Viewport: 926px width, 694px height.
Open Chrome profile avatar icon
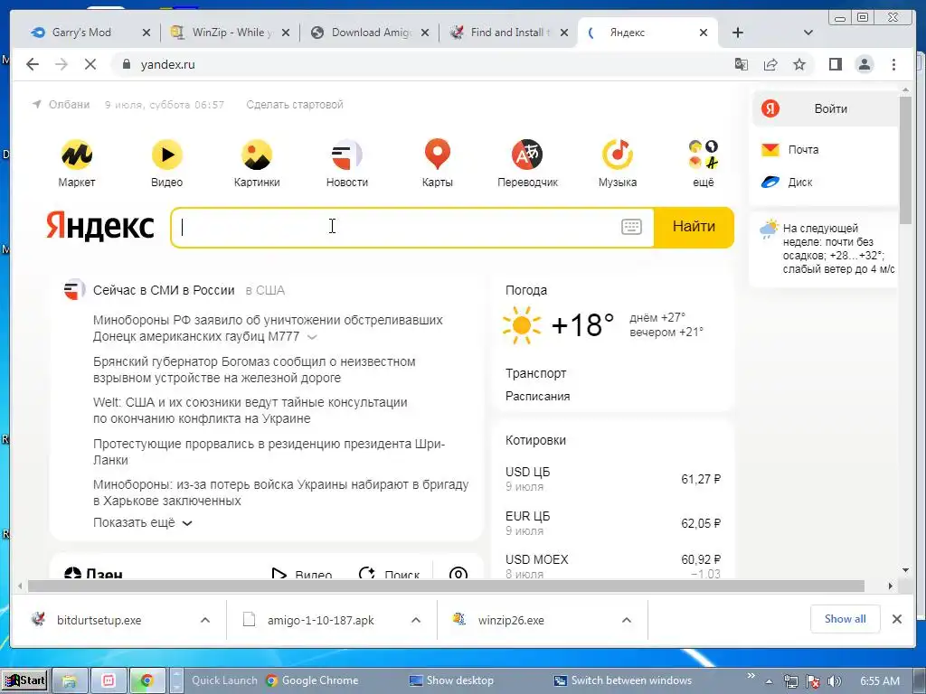click(x=865, y=64)
